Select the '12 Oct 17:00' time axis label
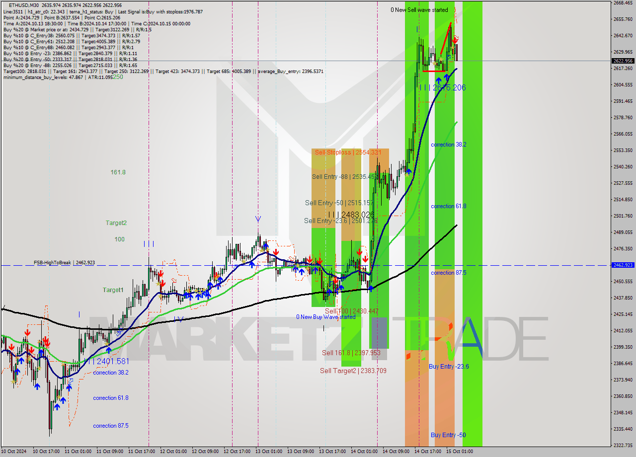The height and width of the screenshot is (457, 636). (x=237, y=452)
